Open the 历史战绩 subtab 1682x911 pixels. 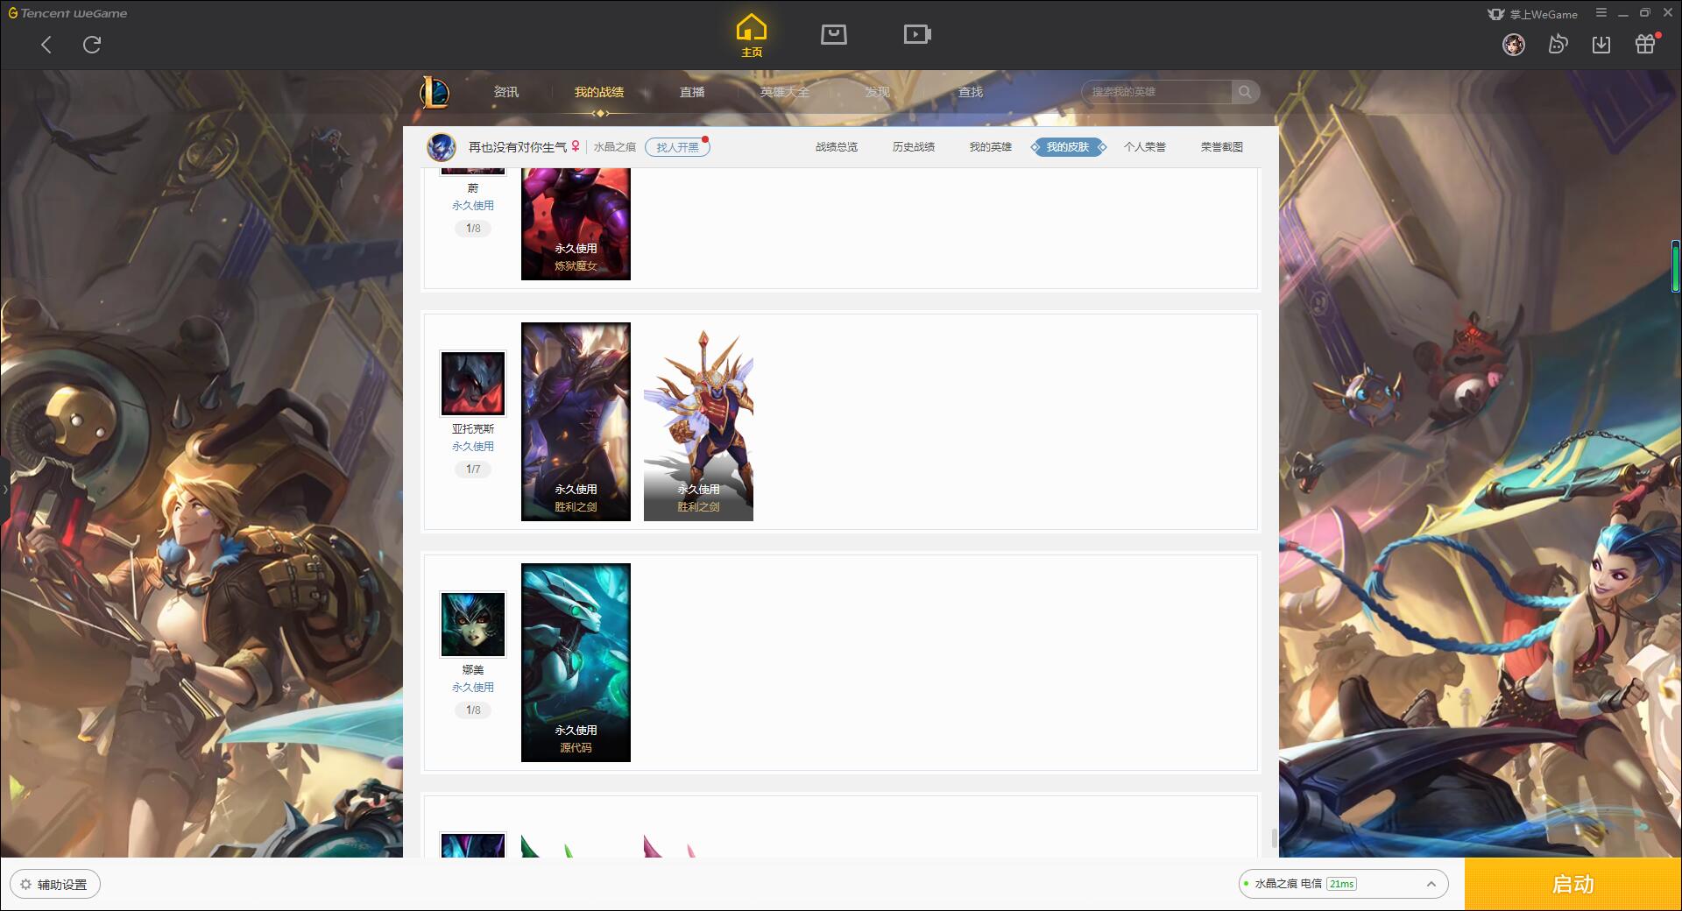[x=914, y=147]
